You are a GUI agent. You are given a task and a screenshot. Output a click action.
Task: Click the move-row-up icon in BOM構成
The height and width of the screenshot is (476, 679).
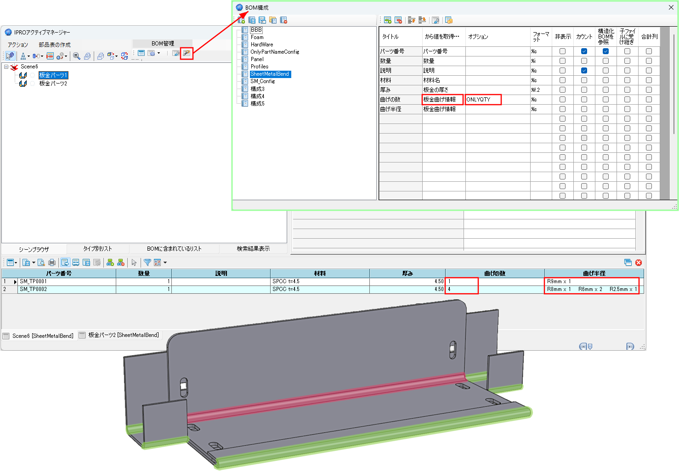pyautogui.click(x=412, y=20)
